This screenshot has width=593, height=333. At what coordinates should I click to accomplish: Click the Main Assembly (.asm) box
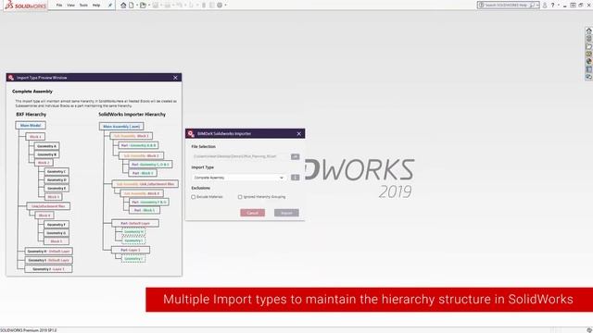click(121, 127)
